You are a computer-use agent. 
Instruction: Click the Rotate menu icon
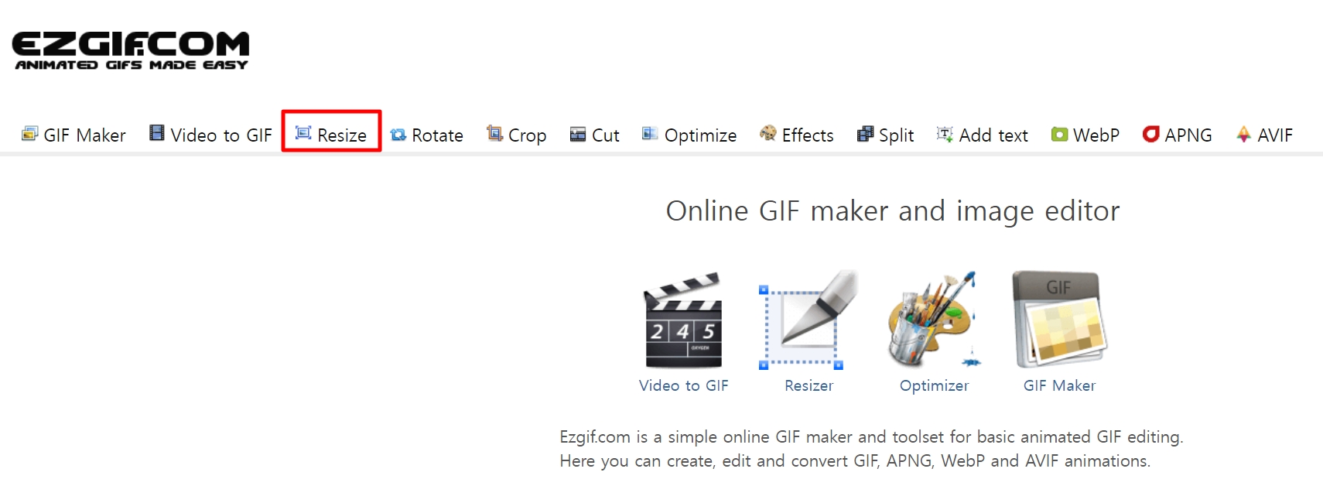(398, 135)
